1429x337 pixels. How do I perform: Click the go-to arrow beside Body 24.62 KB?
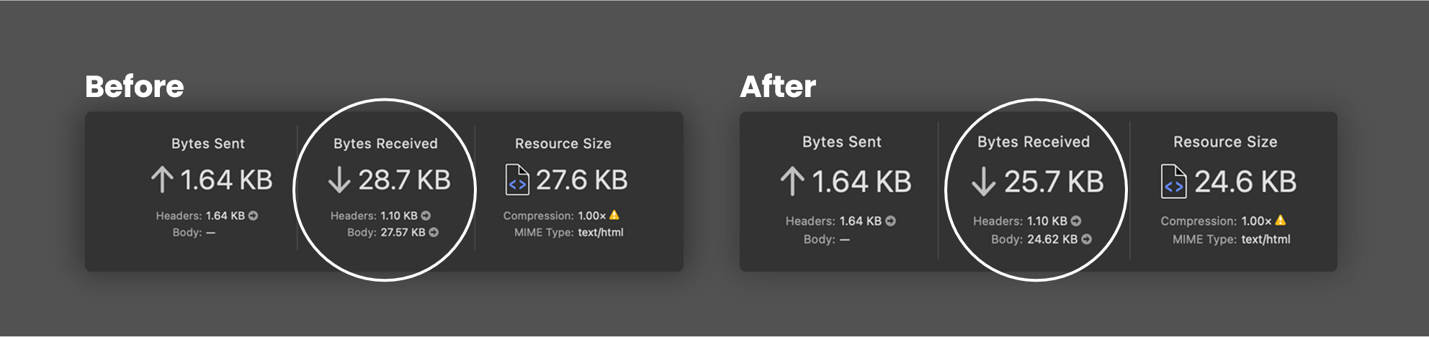[x=1087, y=239]
